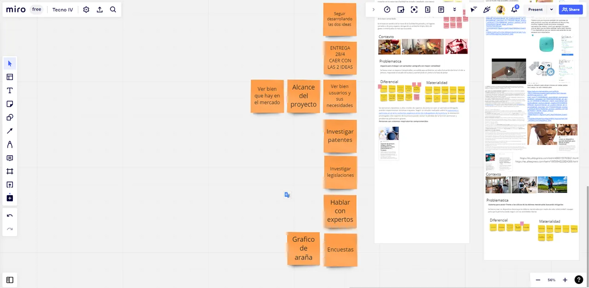The width and height of the screenshot is (589, 288).
Task: Undo the last action
Action: (x=10, y=216)
